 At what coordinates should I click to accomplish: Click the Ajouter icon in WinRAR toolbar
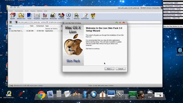tap(13, 16)
